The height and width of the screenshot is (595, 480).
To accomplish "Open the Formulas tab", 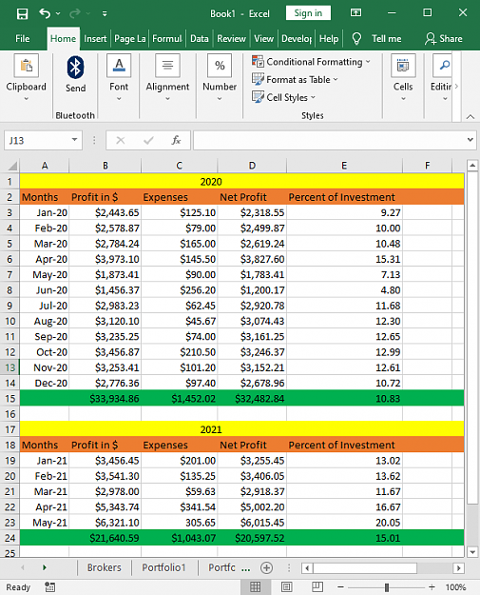I will 167,39.
